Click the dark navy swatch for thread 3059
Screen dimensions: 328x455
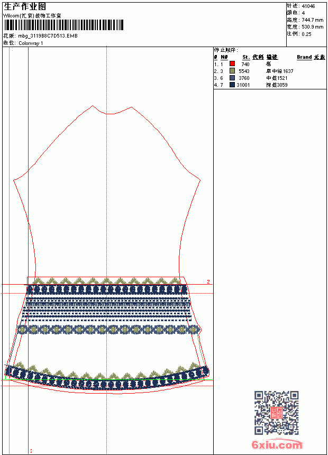[x=232, y=85]
